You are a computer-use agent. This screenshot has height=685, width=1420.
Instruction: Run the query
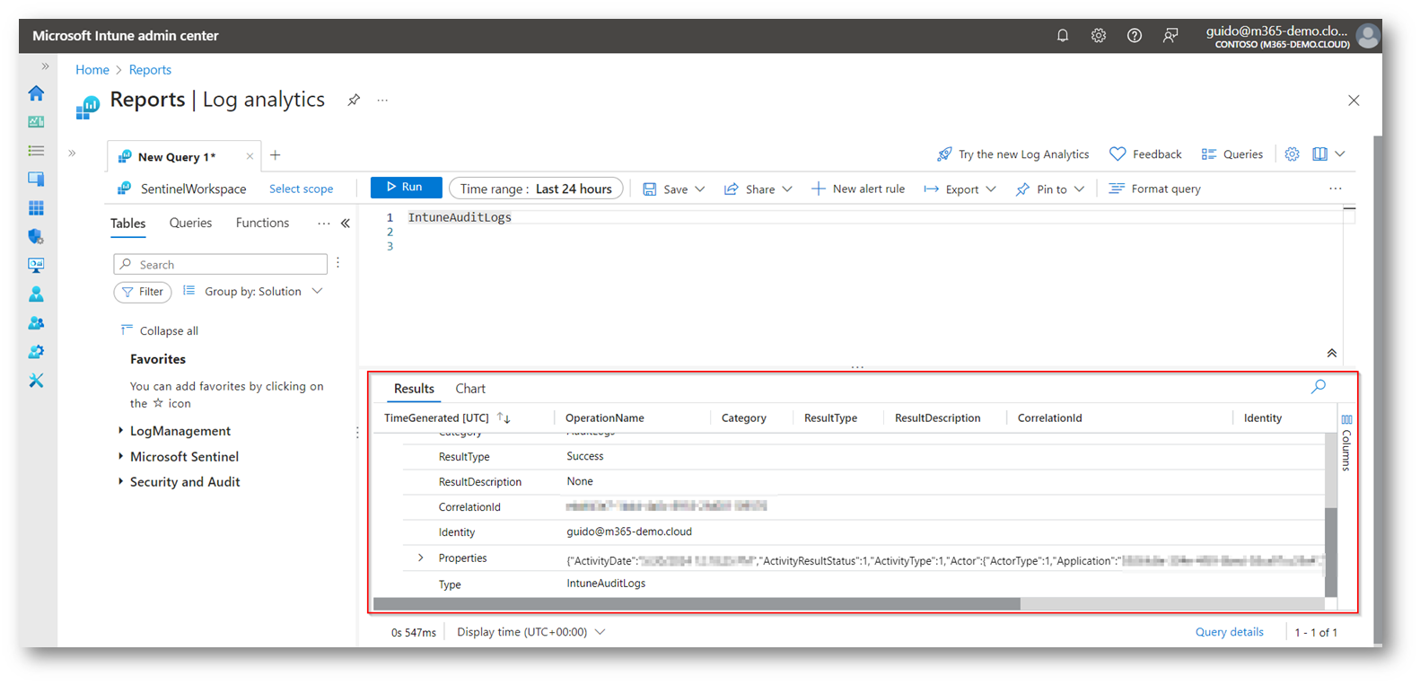tap(406, 188)
